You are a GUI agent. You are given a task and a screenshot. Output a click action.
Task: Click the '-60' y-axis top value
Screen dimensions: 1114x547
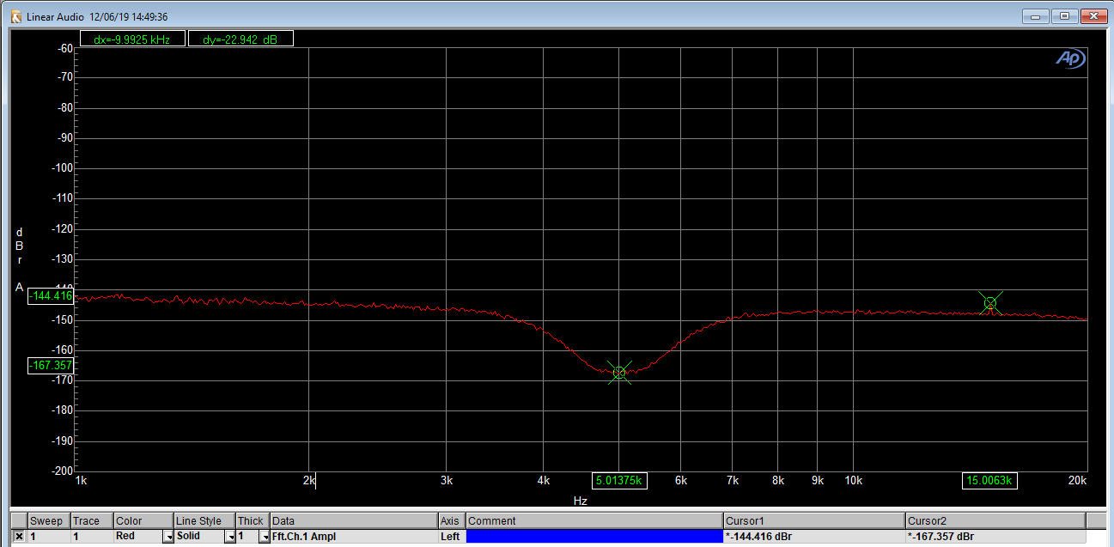pos(64,48)
